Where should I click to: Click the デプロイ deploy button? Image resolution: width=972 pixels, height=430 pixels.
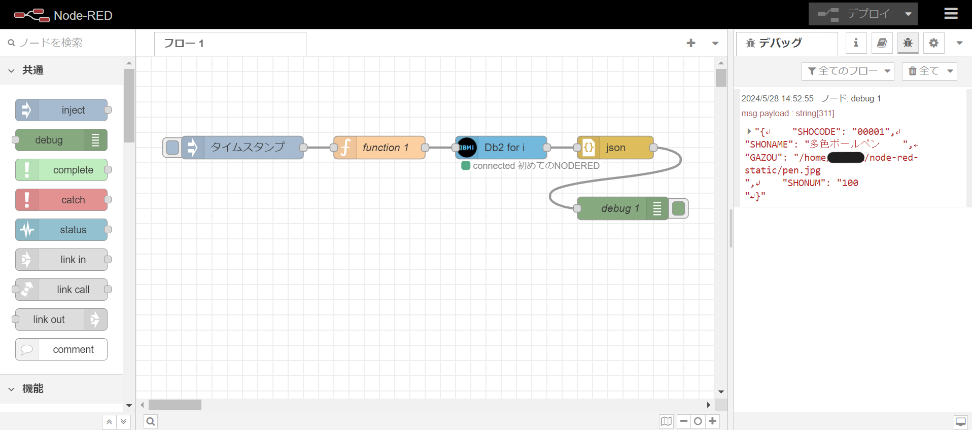854,14
